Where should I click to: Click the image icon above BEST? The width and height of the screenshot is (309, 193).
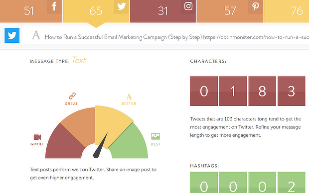click(x=155, y=136)
